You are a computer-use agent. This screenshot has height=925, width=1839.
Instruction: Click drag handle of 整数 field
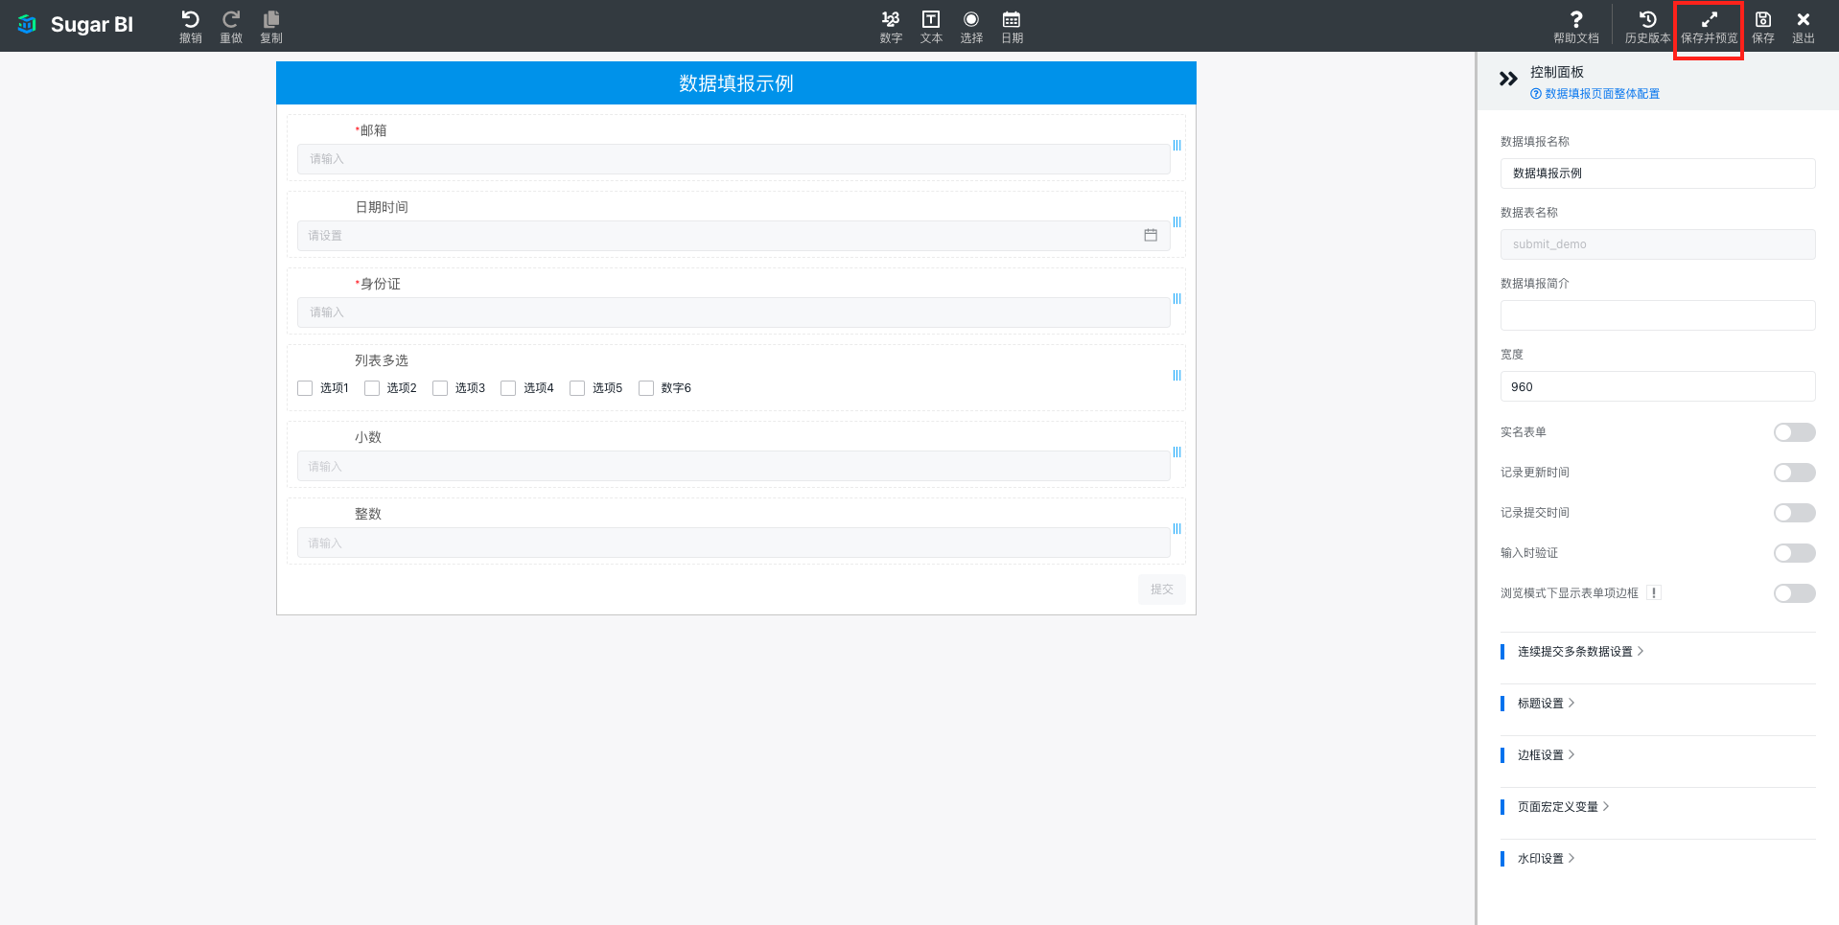coord(1176,529)
